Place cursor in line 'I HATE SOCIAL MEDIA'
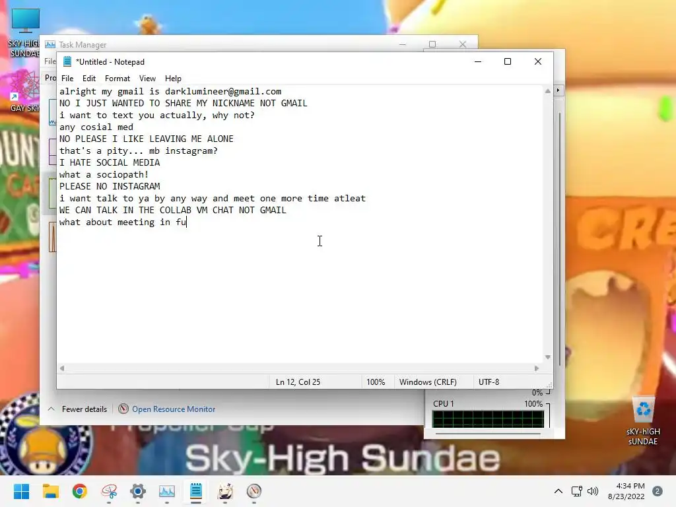This screenshot has height=507, width=676. click(x=110, y=162)
